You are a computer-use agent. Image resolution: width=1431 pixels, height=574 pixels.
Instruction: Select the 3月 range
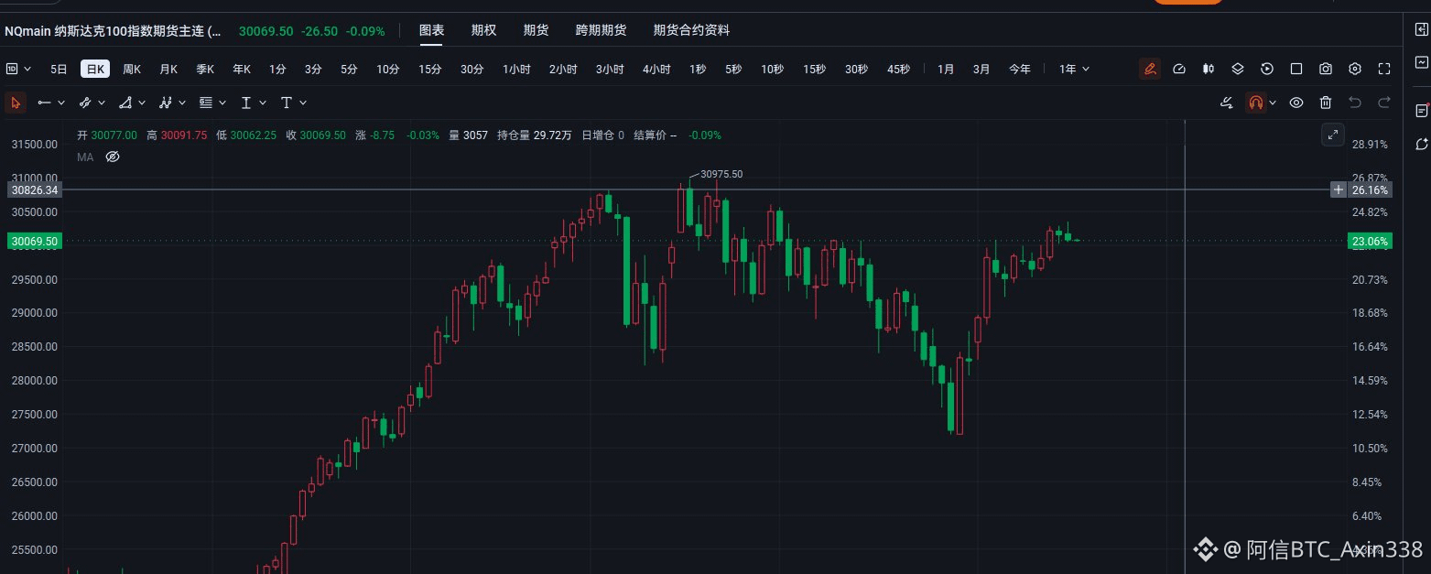pyautogui.click(x=981, y=69)
